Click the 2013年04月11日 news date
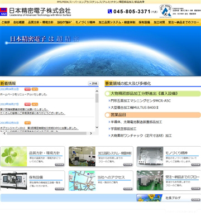 9,89
